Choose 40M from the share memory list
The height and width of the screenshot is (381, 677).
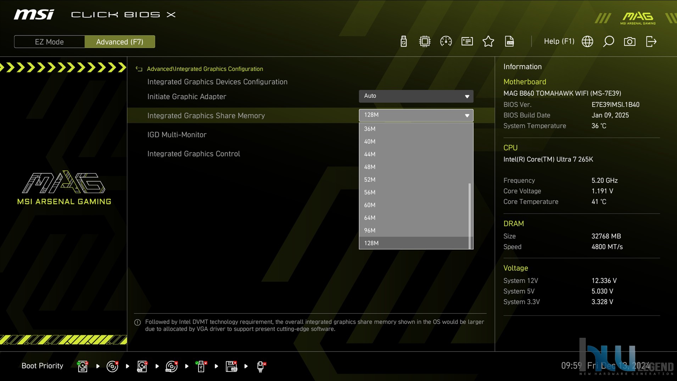pos(413,142)
